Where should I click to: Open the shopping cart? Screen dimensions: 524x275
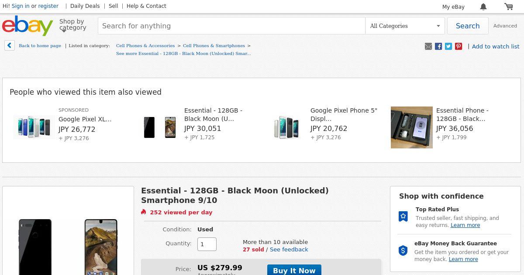(x=509, y=7)
